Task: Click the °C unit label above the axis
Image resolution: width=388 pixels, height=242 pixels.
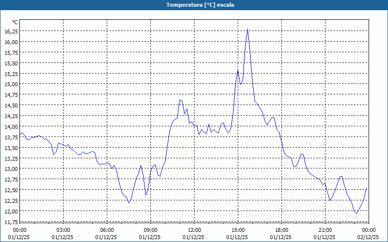Action: pyautogui.click(x=15, y=22)
